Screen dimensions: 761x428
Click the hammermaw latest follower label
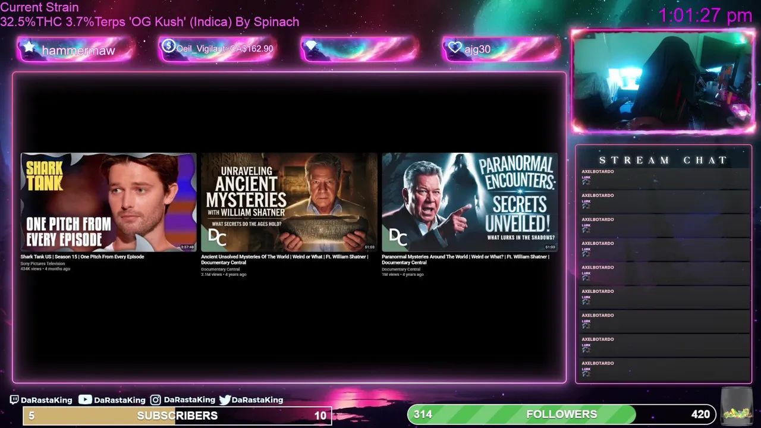(78, 51)
